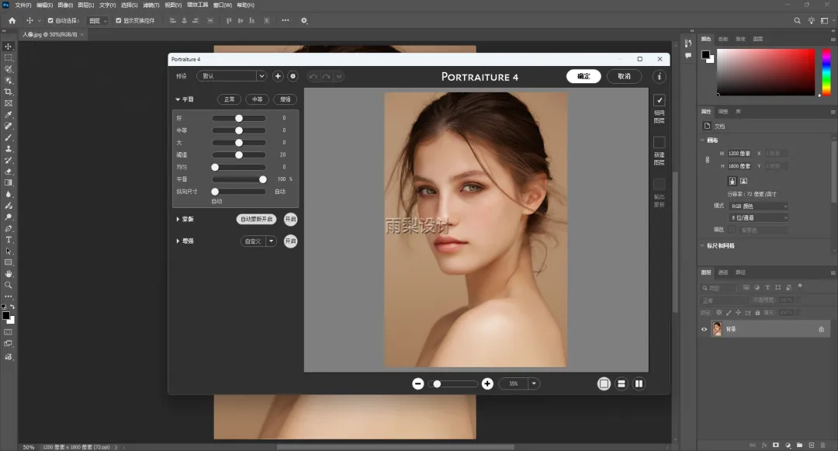Click the zoom in plus icon in Portraiture

click(487, 383)
